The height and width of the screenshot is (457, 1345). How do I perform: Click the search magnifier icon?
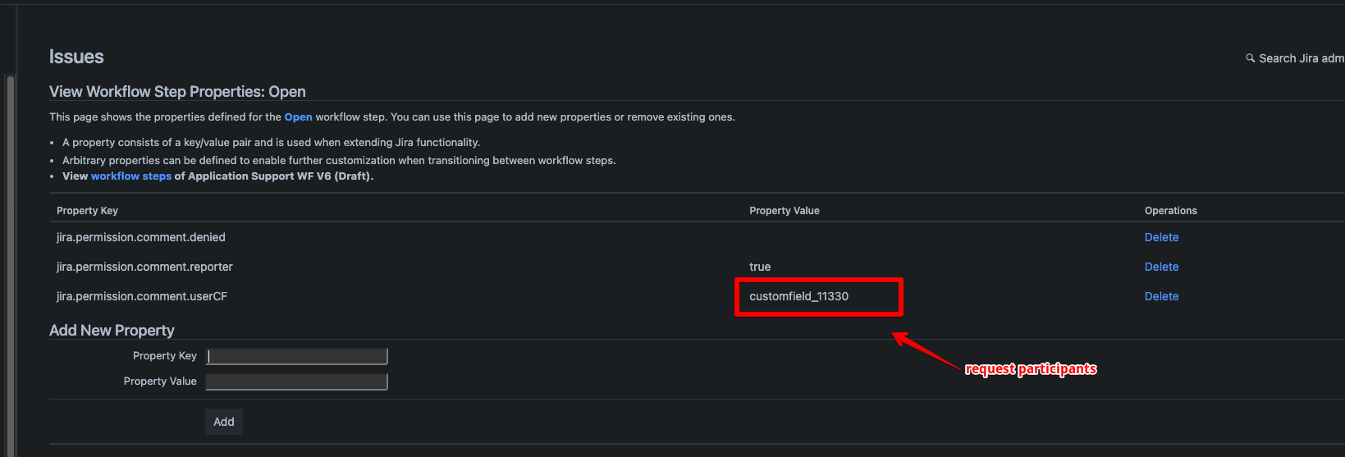coord(1251,58)
